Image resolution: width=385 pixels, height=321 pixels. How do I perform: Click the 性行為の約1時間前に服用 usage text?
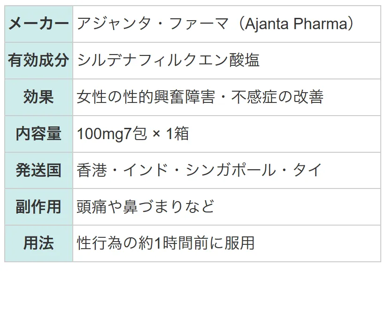click(x=166, y=243)
